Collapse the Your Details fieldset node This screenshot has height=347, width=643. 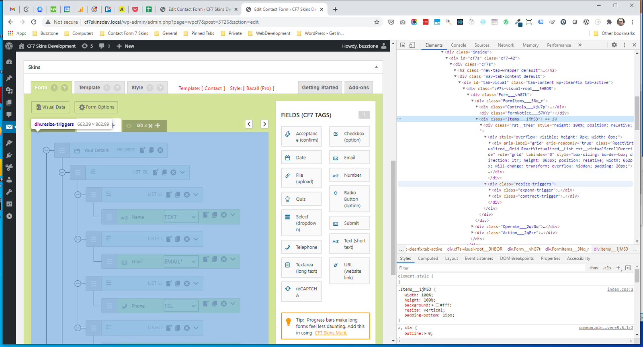(46, 150)
